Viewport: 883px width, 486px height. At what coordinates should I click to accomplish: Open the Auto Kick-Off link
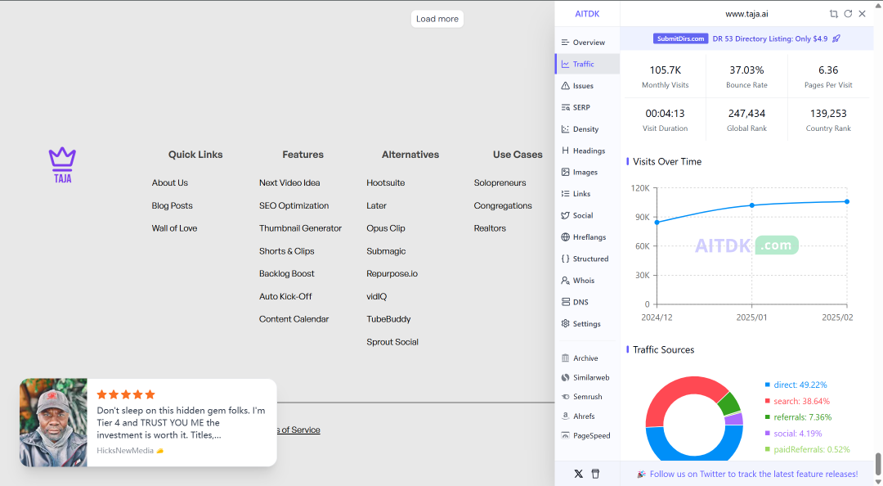coord(285,296)
